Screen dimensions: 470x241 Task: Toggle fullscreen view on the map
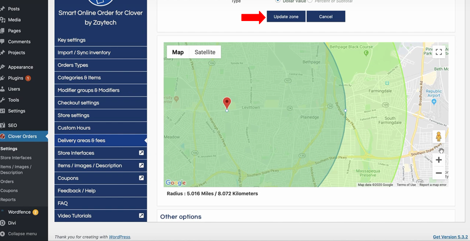pos(439,52)
